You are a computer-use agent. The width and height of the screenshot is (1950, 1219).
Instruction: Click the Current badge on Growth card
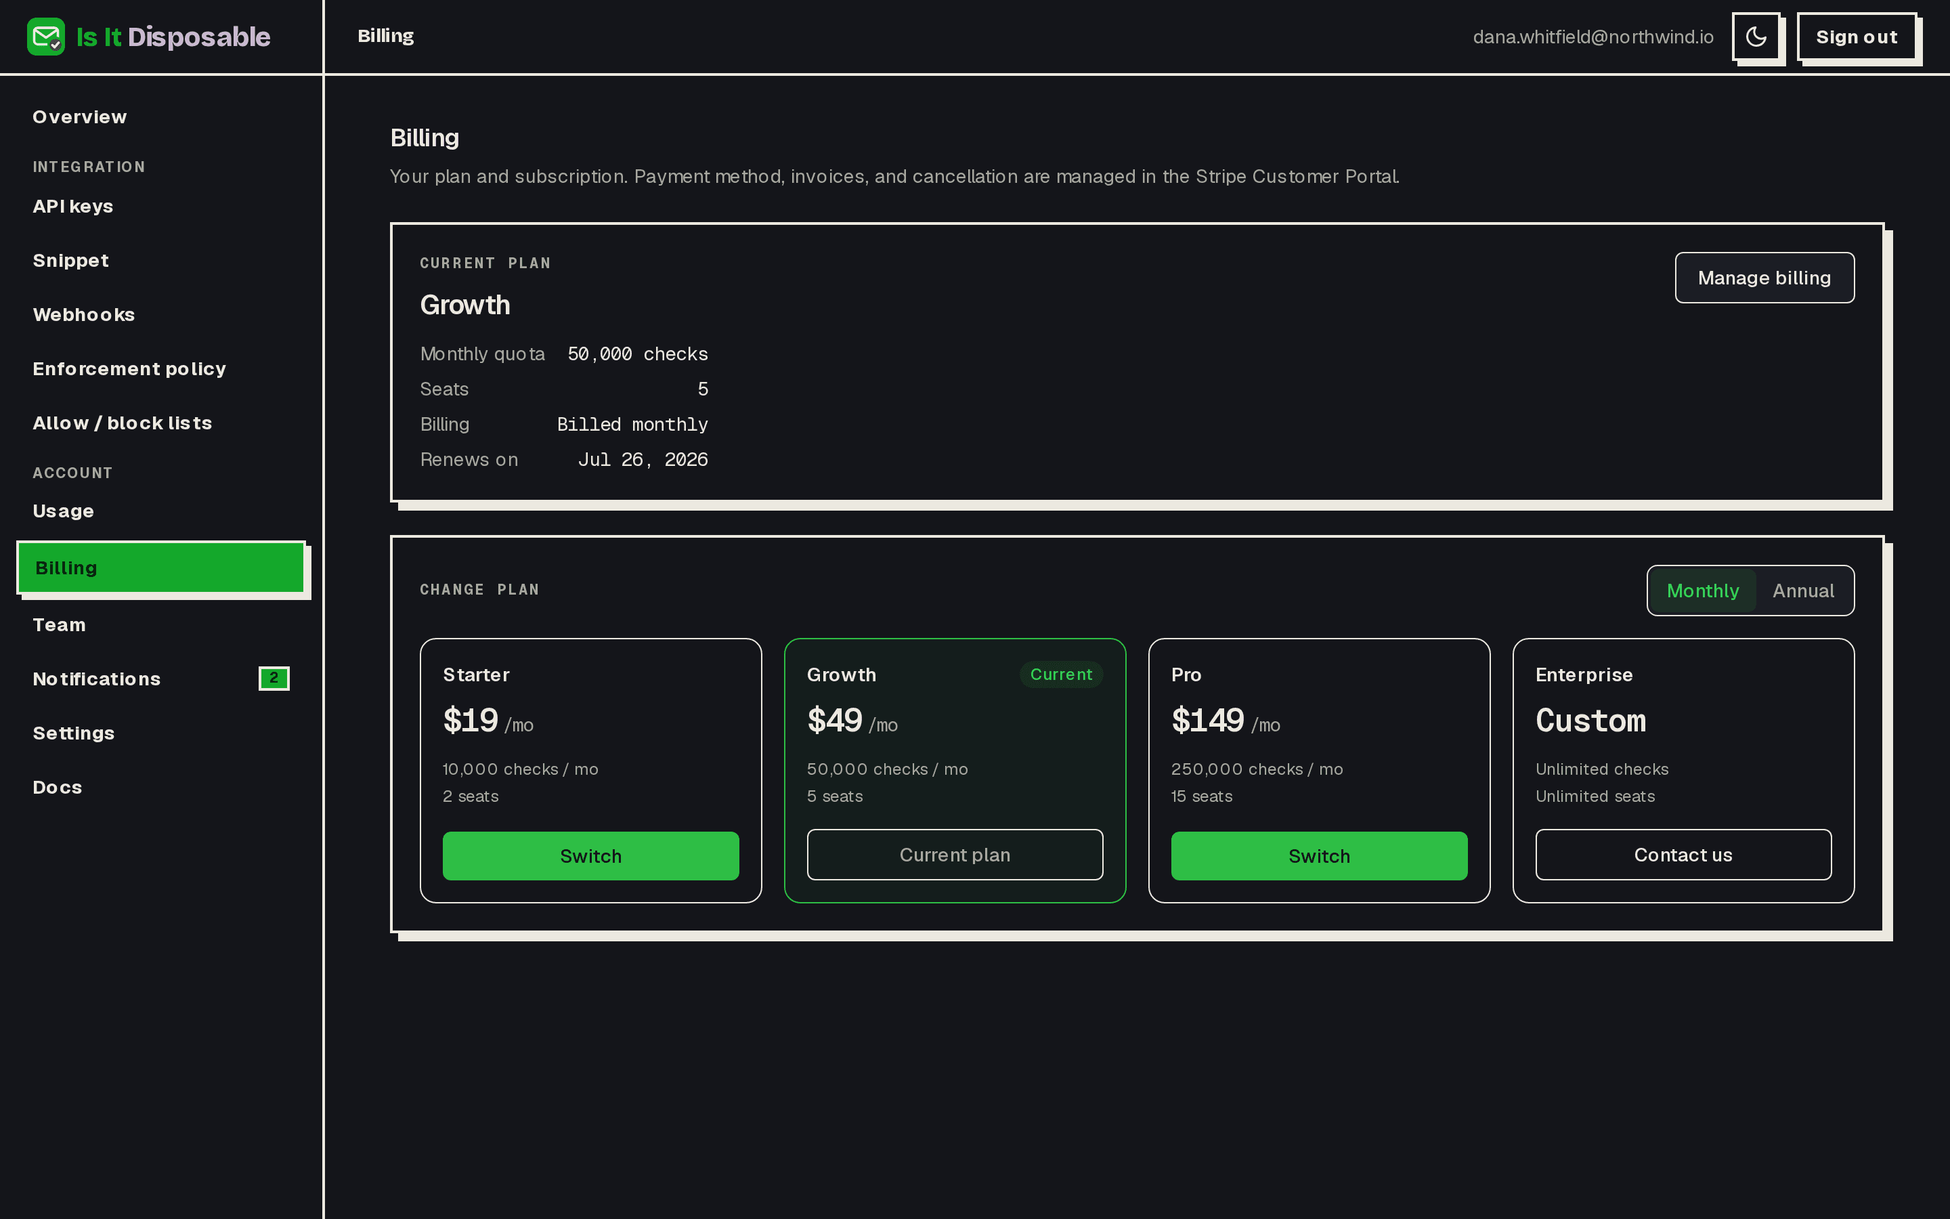1061,674
